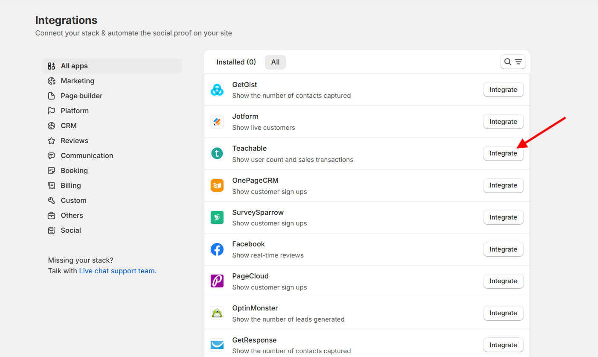
Task: Integrate the Jotform app
Action: (503, 122)
